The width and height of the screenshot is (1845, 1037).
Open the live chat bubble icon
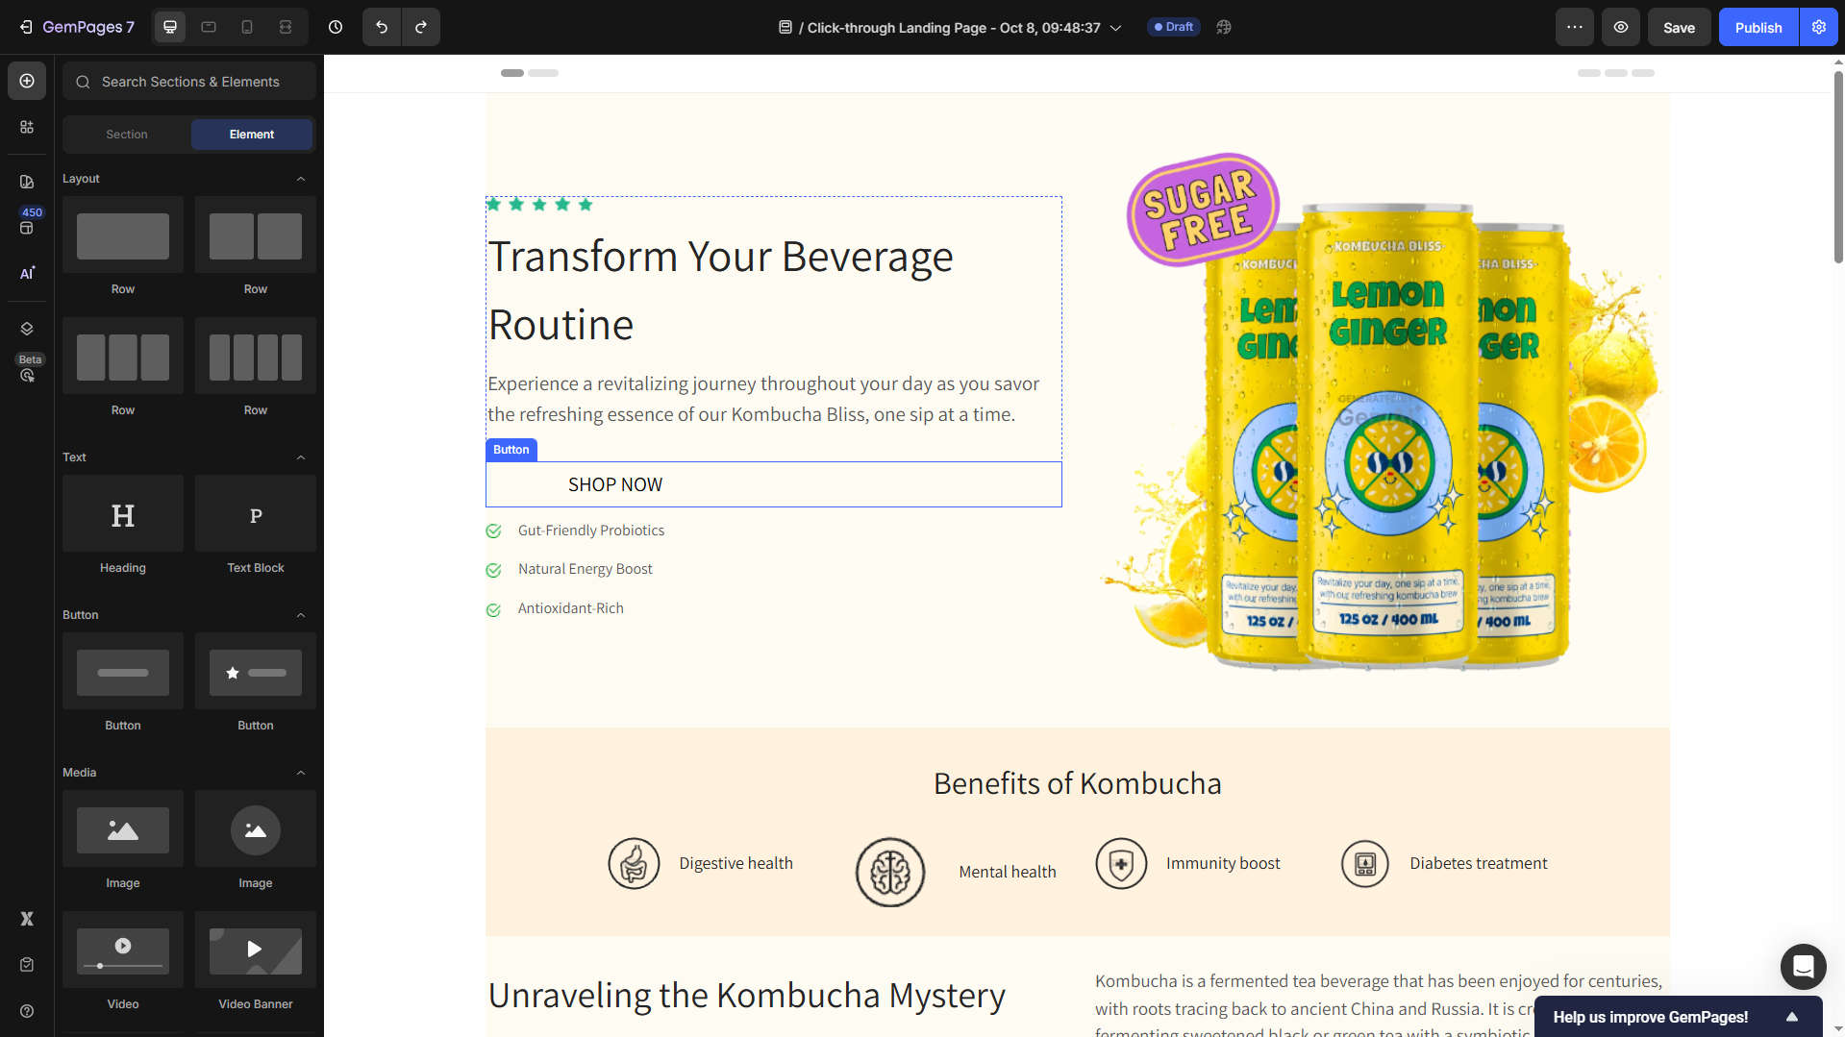coord(1803,966)
